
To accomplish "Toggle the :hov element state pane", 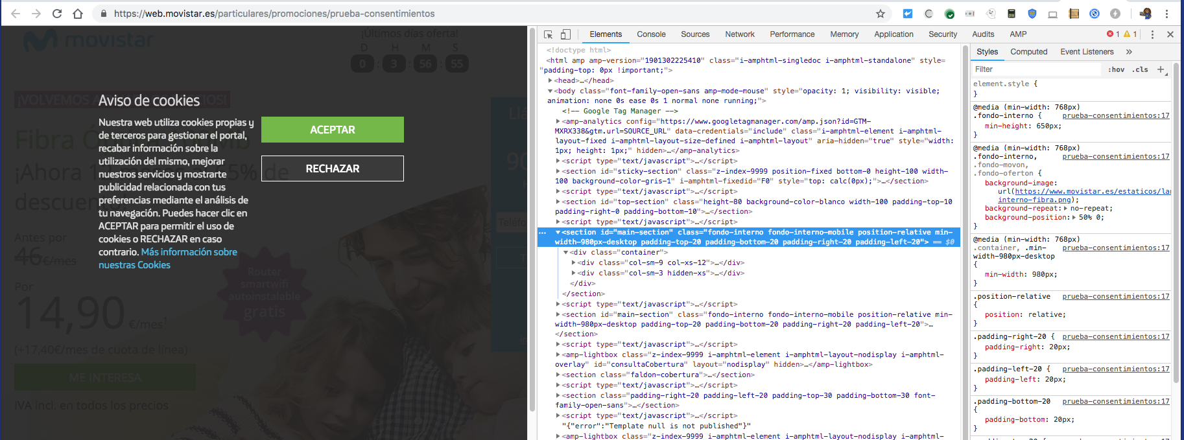I will pyautogui.click(x=1116, y=69).
